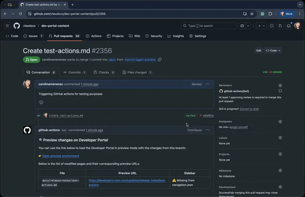Click Convert to draft link
Image resolution: width=305 pixels, height=197 pixels.
pos(249,109)
